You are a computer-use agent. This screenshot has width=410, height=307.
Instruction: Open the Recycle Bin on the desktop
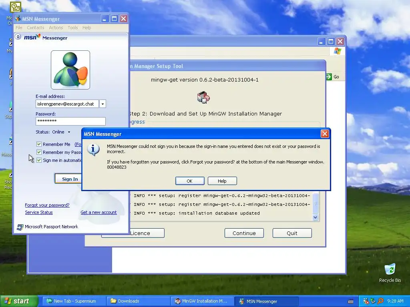point(390,273)
